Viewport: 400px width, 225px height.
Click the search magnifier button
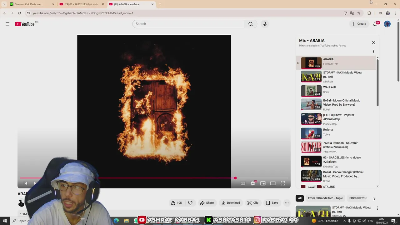coord(251,24)
